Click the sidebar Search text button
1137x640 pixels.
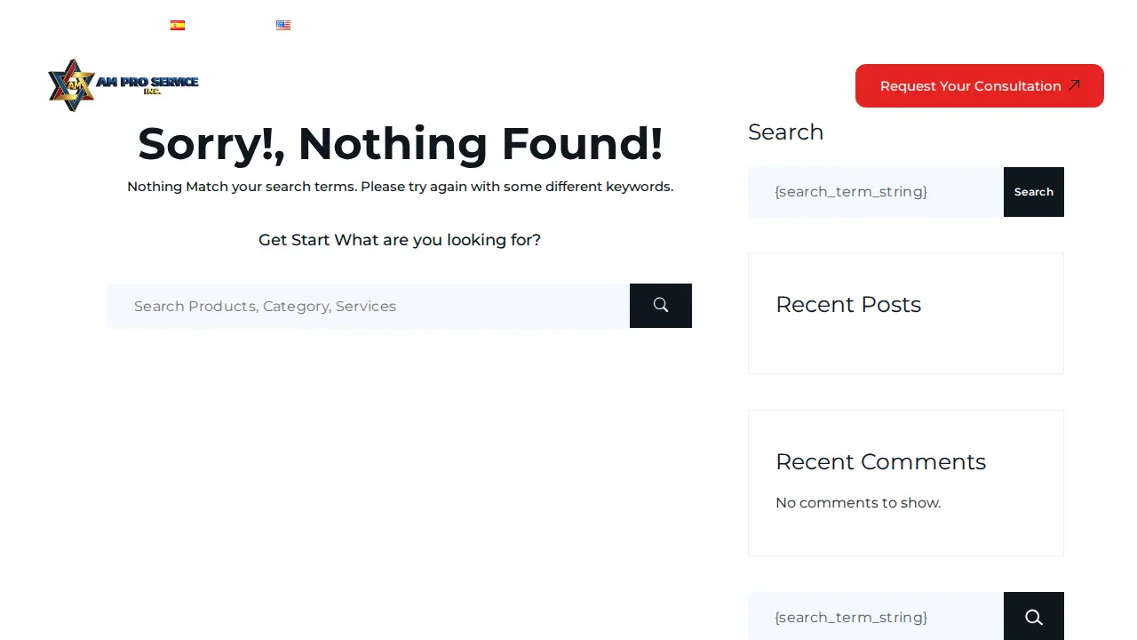[1034, 192]
